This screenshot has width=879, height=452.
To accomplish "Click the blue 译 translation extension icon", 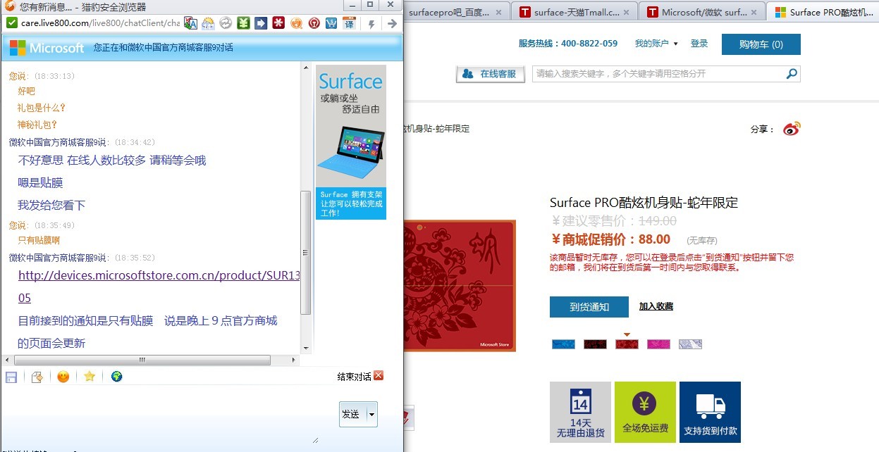I will (349, 23).
